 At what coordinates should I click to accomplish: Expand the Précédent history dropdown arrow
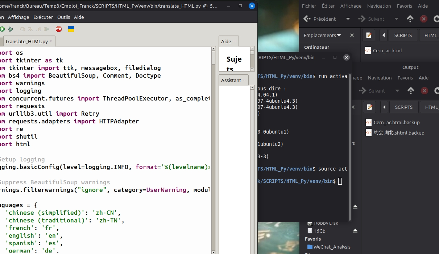click(348, 19)
